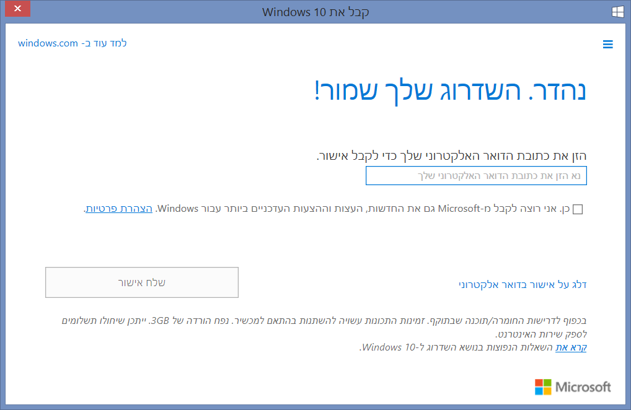631x410 pixels.
Task: Close the upgrade dialog with the red X
Action: coord(17,9)
